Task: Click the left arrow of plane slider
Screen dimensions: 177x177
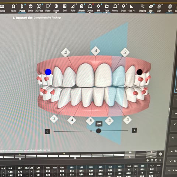Action: 47,132
